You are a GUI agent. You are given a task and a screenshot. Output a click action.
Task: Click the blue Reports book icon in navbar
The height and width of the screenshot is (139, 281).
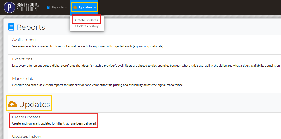pos(48,7)
